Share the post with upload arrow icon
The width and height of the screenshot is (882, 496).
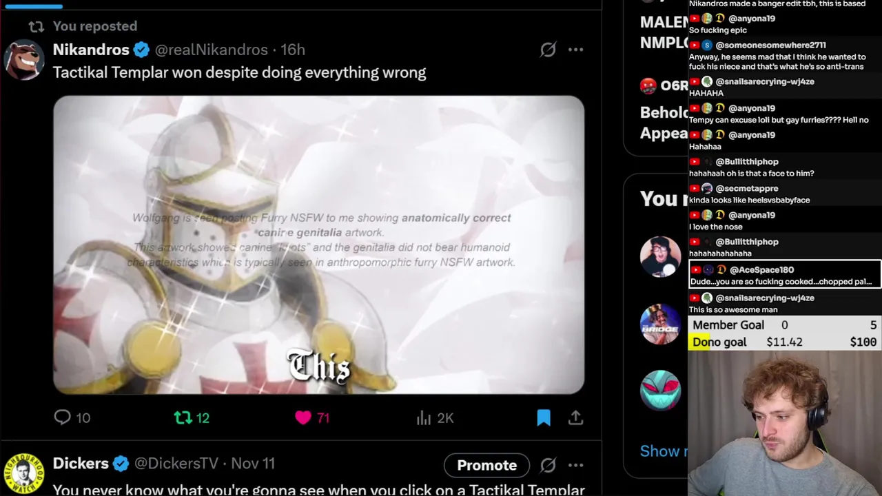click(576, 417)
